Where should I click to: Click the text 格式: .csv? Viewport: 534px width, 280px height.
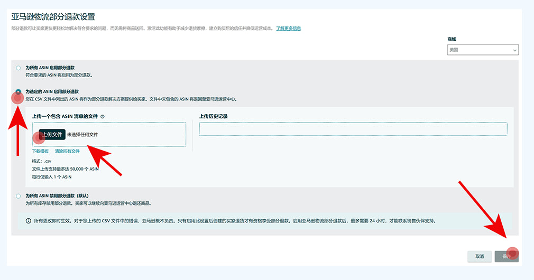point(42,161)
